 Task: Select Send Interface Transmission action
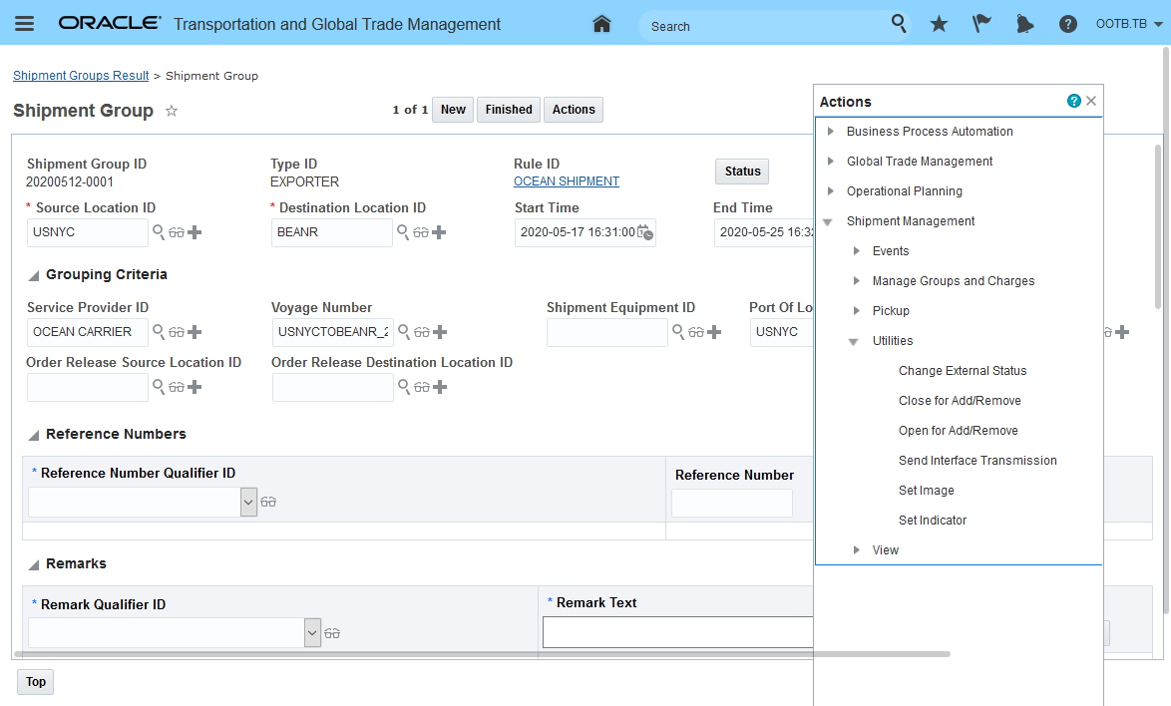(977, 461)
